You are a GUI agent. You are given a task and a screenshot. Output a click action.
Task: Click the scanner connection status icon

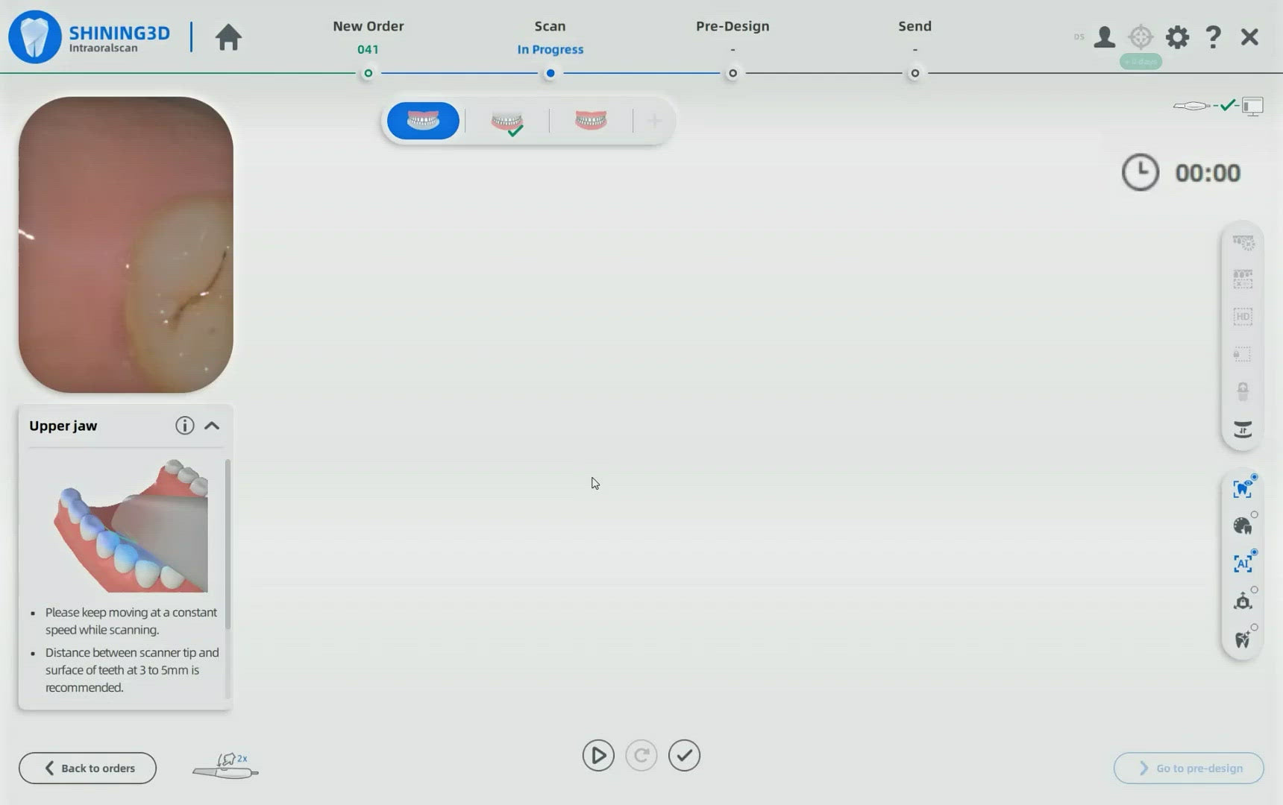click(1217, 106)
